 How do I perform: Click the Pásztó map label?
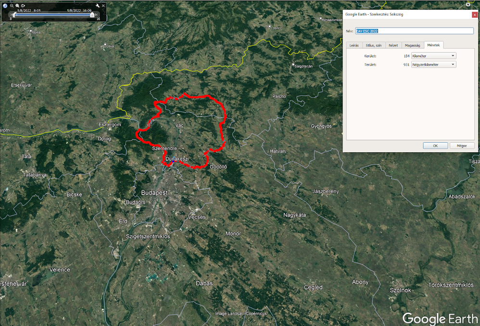(279, 97)
